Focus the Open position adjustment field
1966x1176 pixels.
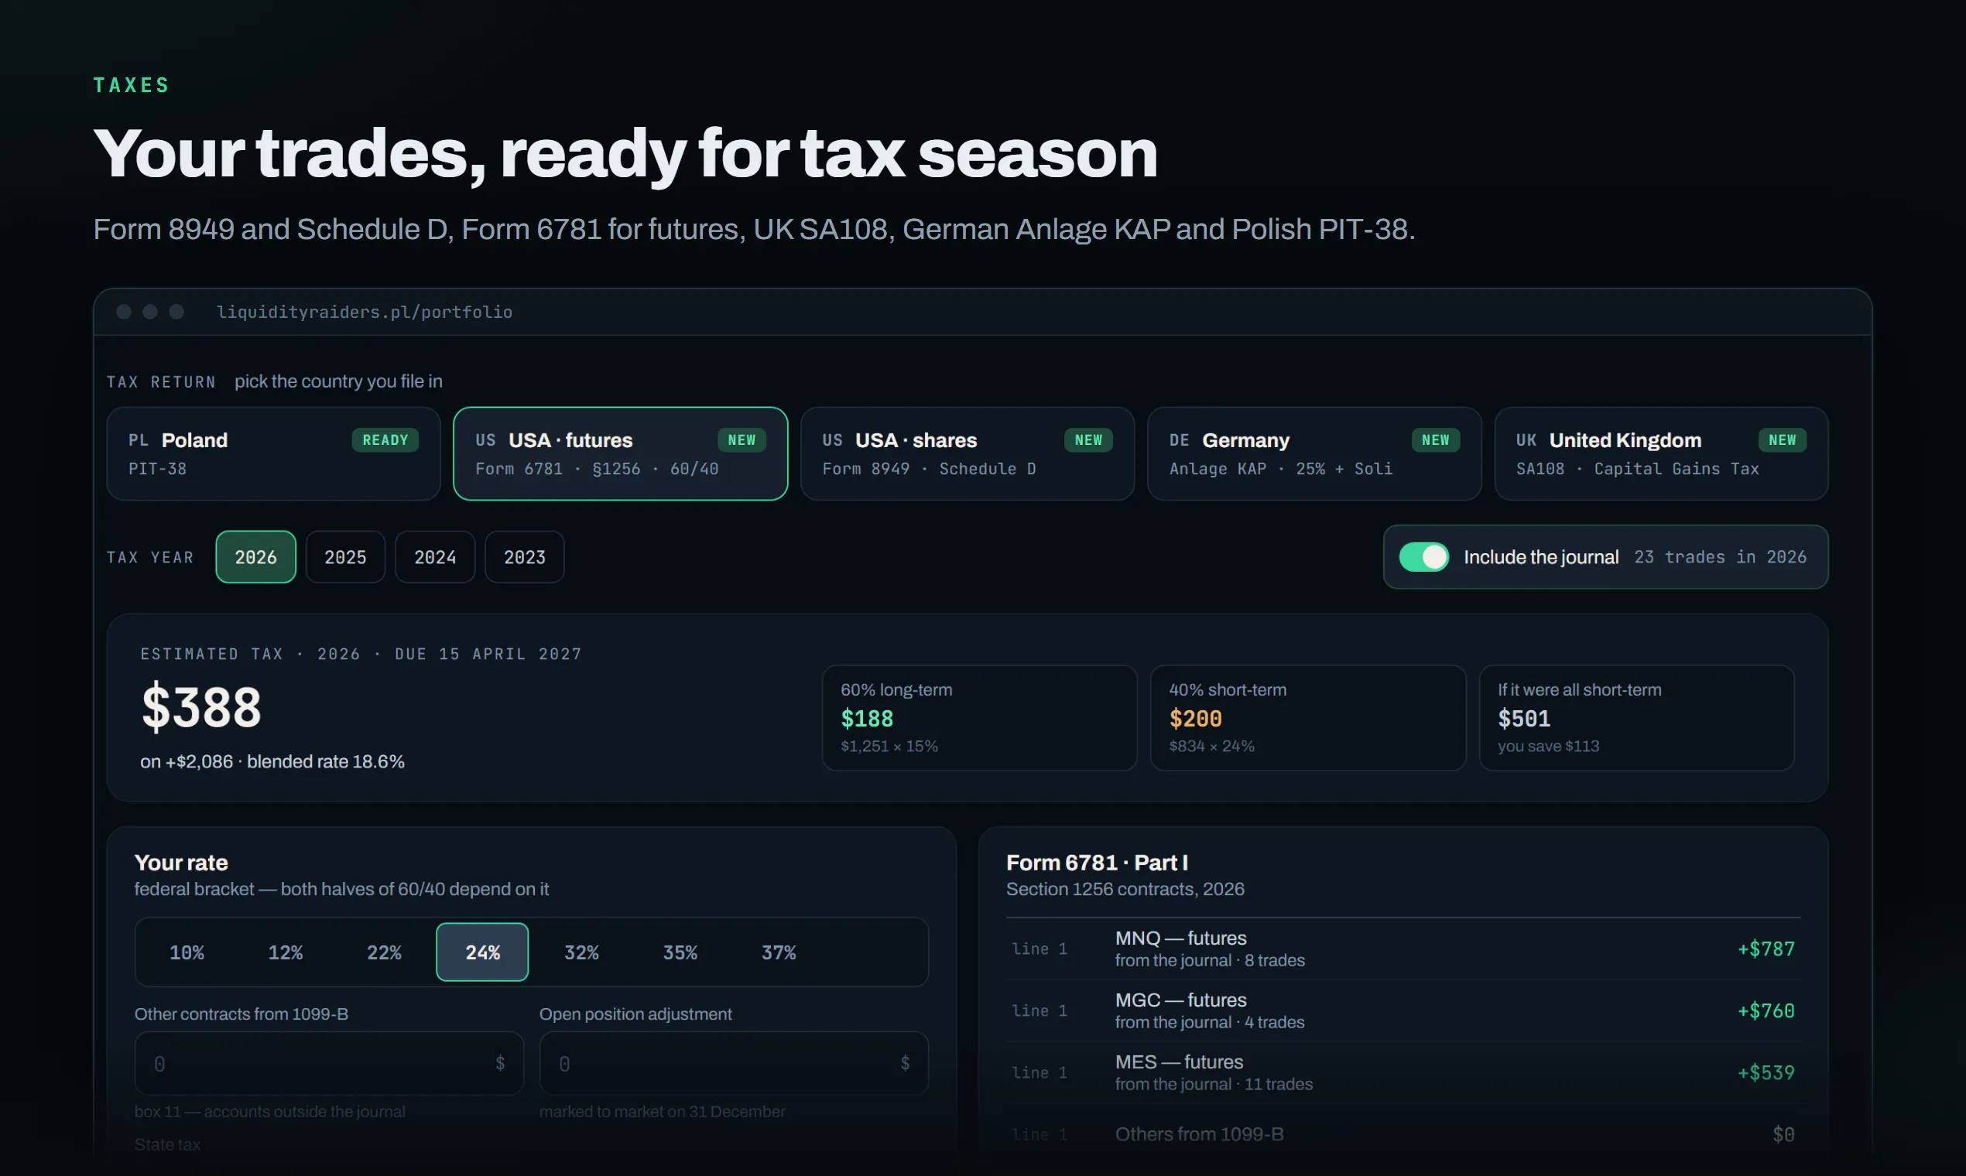coord(733,1064)
